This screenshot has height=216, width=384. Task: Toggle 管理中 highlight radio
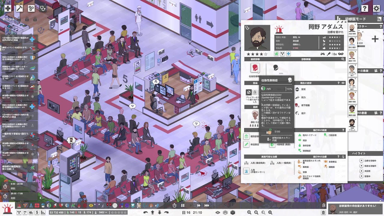click(x=361, y=176)
